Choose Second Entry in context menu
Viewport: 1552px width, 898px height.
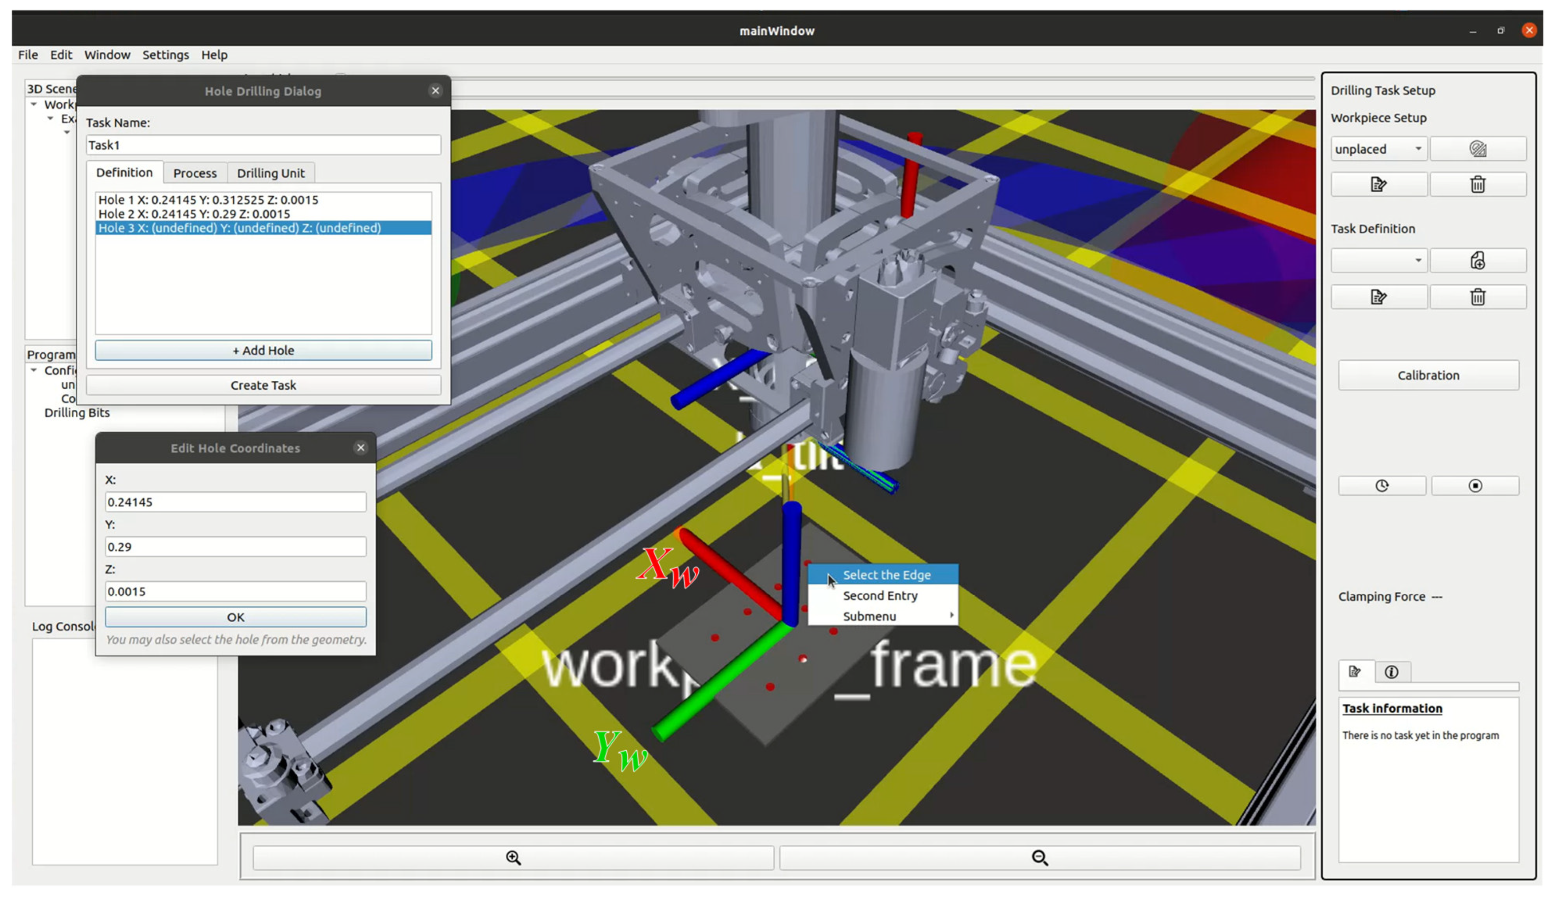tap(880, 596)
